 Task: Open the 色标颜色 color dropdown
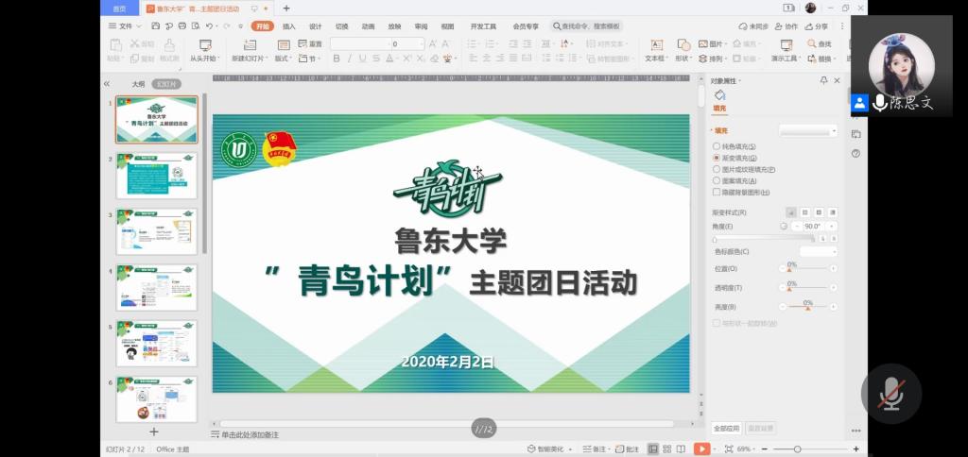click(x=819, y=251)
